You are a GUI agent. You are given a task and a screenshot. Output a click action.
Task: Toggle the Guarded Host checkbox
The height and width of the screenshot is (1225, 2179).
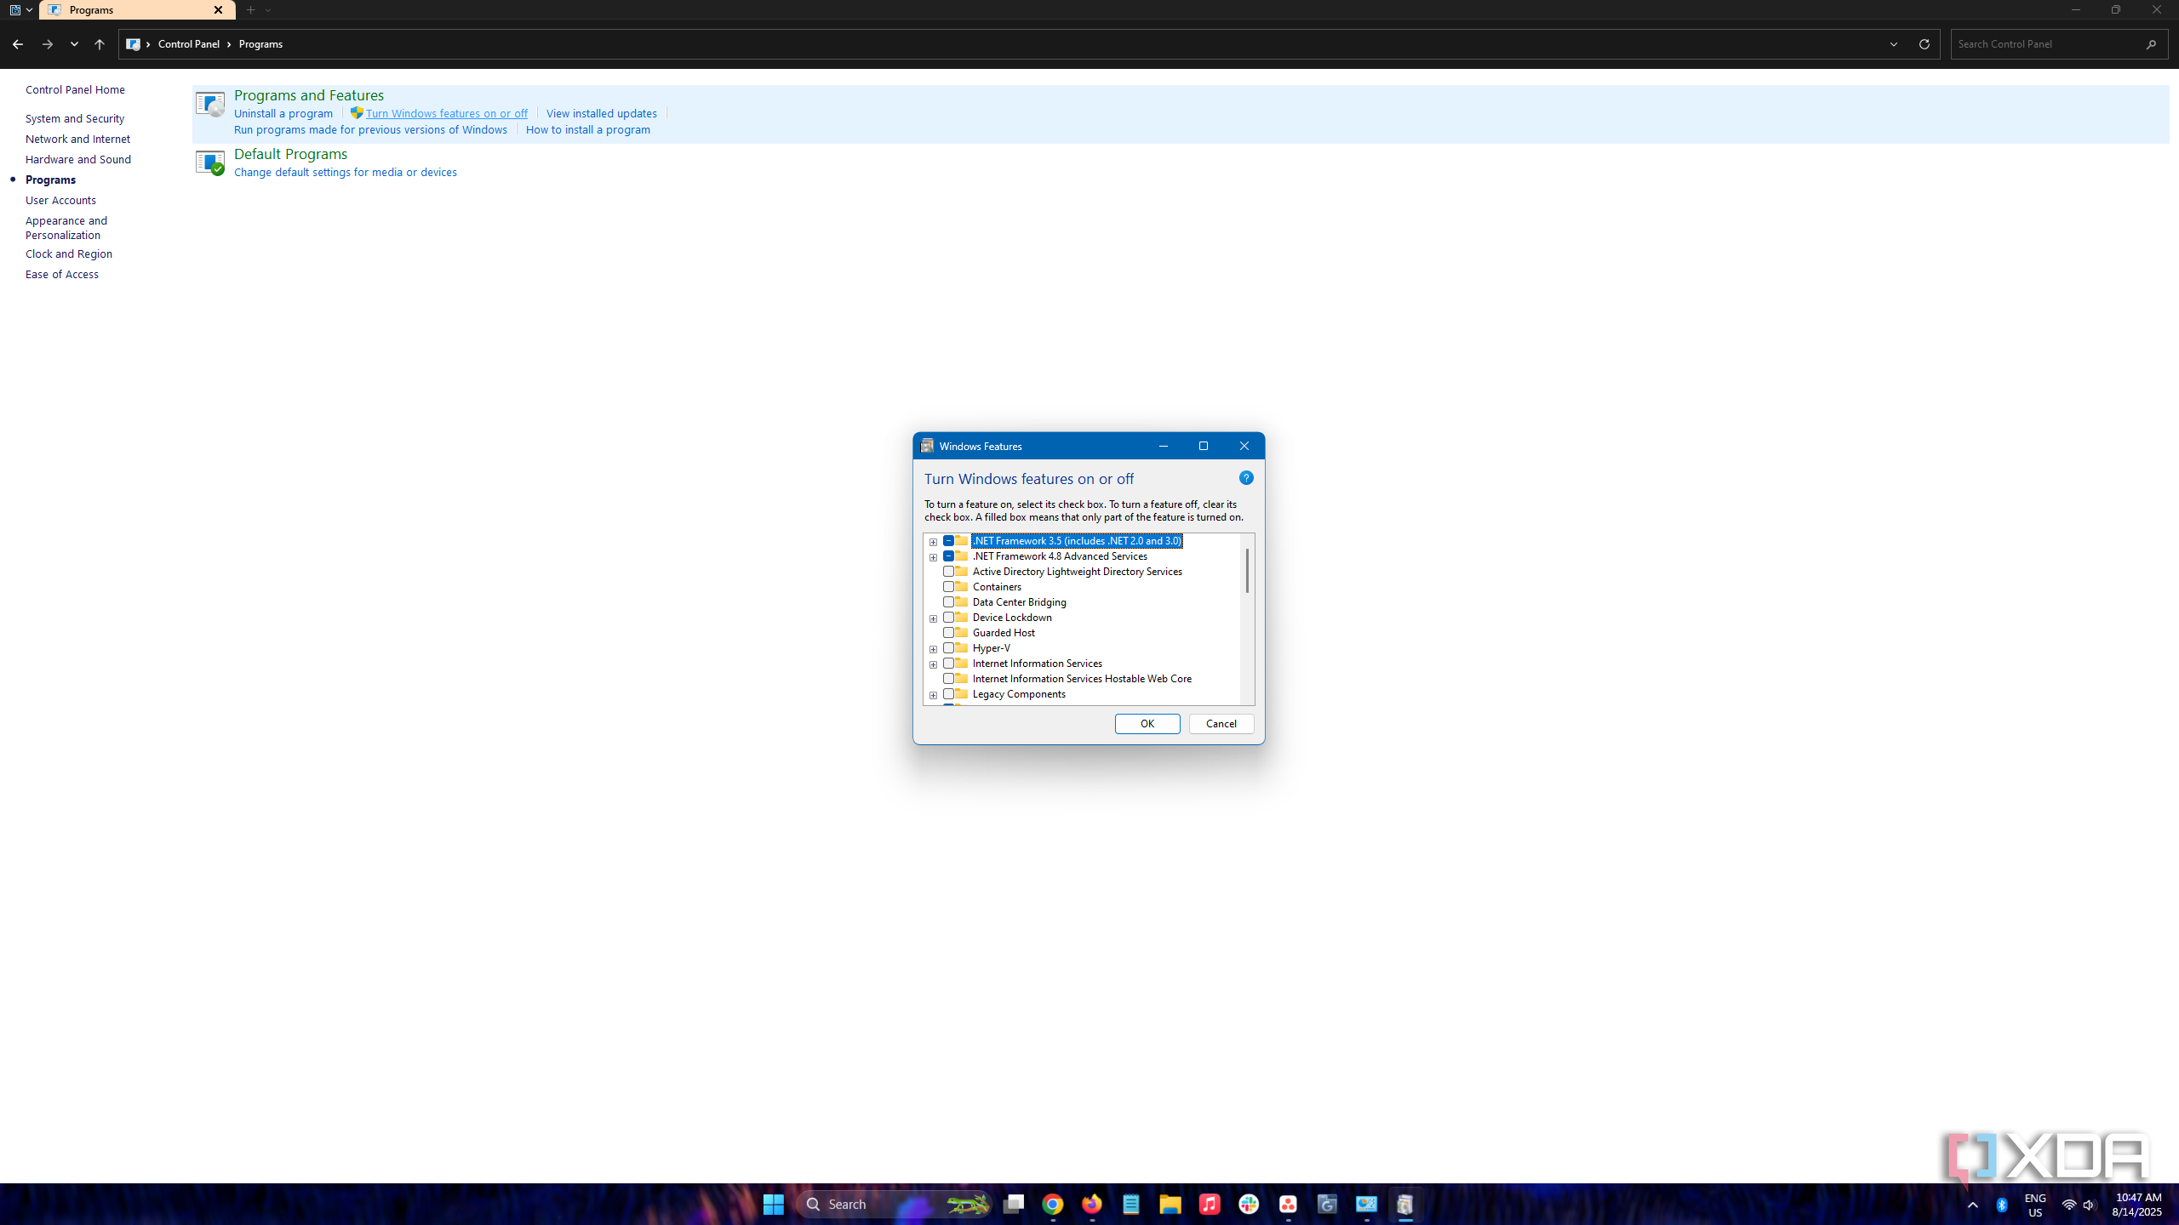point(948,633)
